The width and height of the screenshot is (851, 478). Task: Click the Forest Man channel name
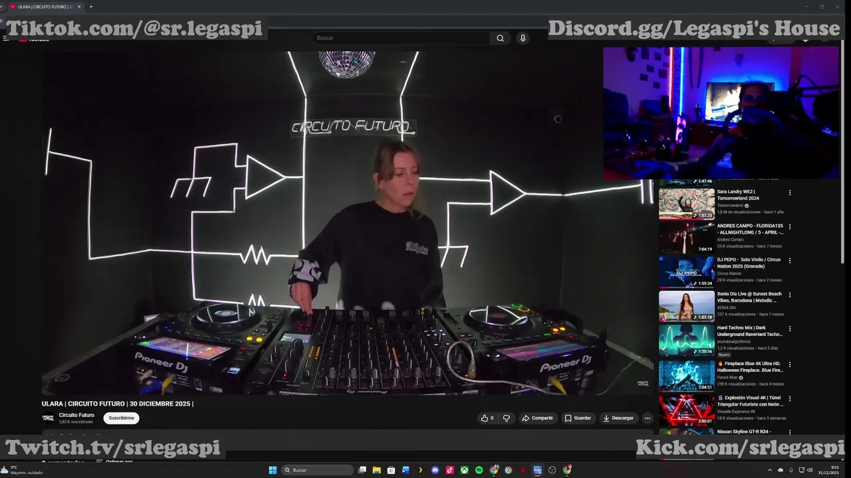coord(727,378)
